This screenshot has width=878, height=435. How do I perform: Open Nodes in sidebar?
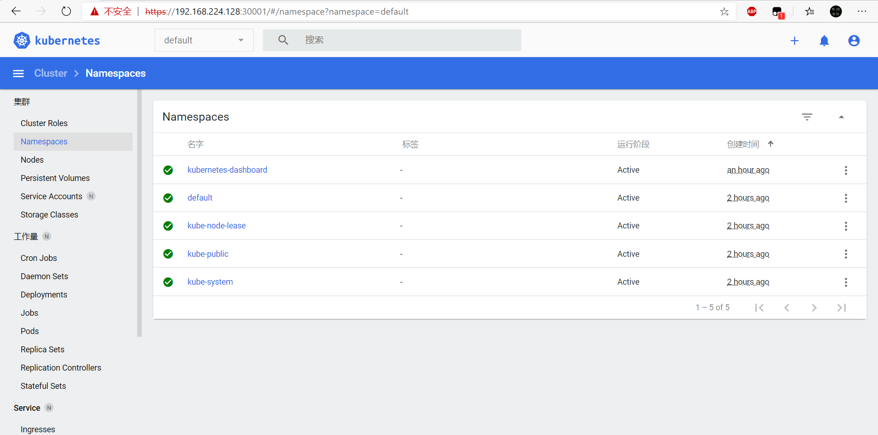pos(32,160)
